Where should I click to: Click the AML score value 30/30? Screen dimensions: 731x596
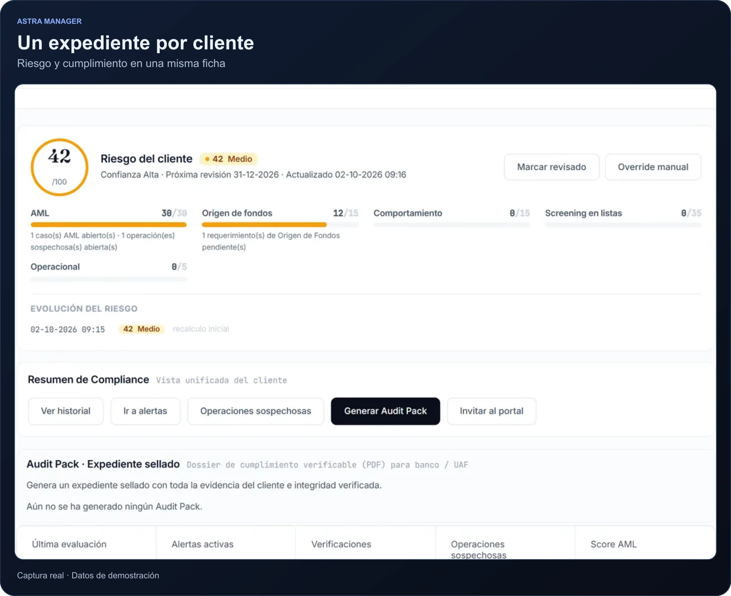tap(174, 213)
